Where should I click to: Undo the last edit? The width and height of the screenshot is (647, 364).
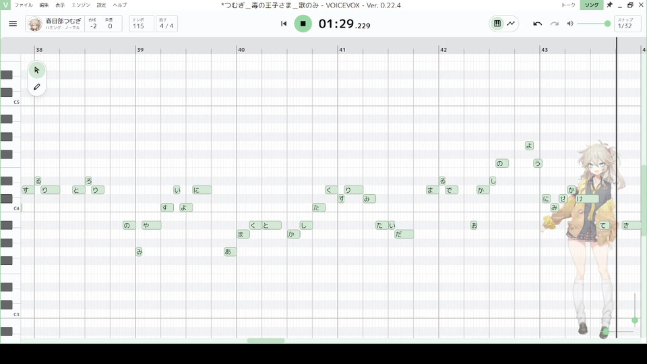click(537, 24)
